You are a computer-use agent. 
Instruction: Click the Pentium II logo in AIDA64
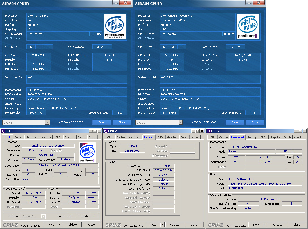pos(248,27)
